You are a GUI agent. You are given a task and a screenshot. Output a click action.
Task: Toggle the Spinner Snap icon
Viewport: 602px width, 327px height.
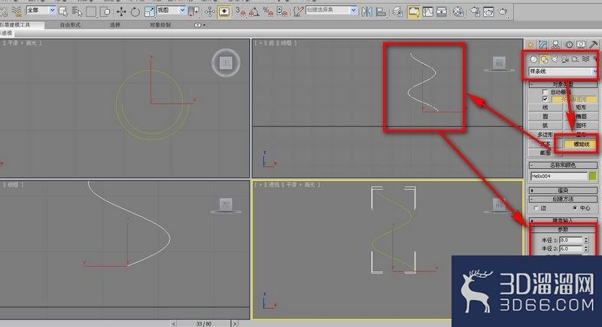(281, 12)
